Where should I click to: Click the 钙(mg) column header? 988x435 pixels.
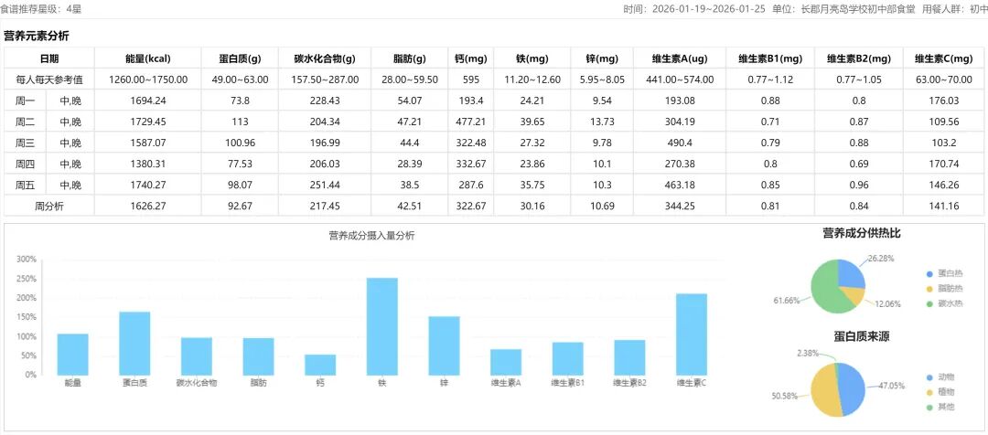click(x=470, y=58)
